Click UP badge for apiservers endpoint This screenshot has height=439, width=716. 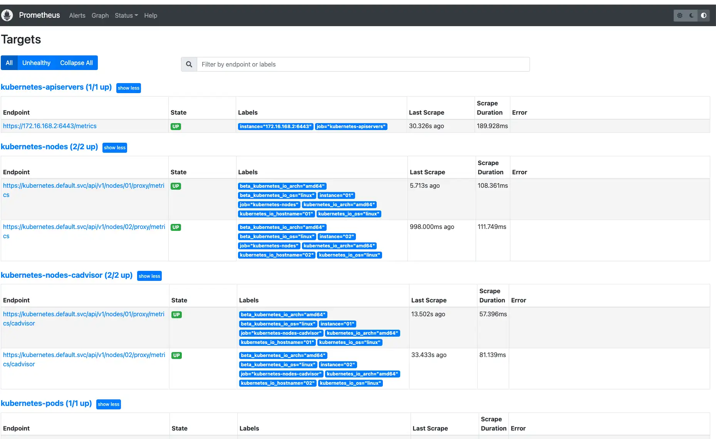coord(176,127)
